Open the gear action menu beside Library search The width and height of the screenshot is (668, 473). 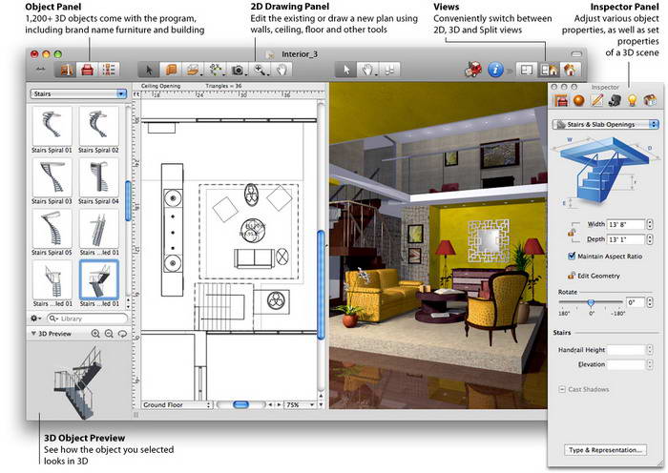[x=36, y=319]
